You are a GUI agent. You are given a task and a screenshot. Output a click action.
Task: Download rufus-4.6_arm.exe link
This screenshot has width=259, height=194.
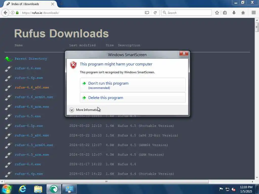[32, 107]
